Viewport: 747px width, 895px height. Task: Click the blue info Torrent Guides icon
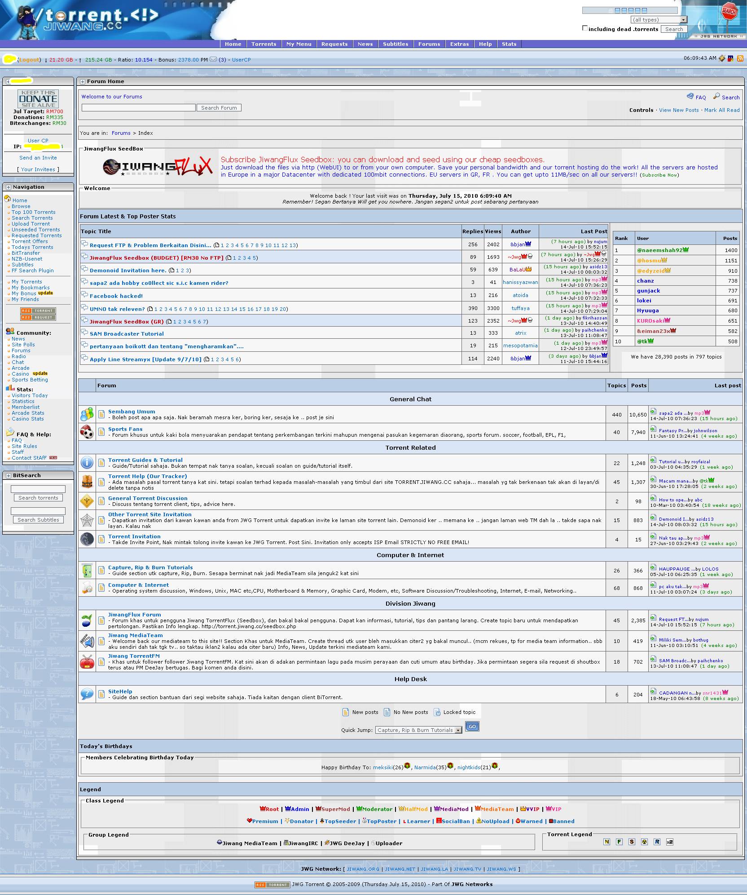coord(87,463)
